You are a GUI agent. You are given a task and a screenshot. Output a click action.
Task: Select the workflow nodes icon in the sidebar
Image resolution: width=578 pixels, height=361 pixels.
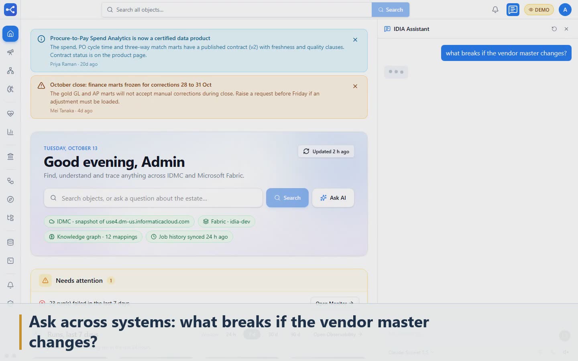click(10, 181)
